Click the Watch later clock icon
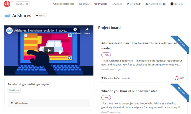This screenshot has width=191, height=114. coord(75,29)
